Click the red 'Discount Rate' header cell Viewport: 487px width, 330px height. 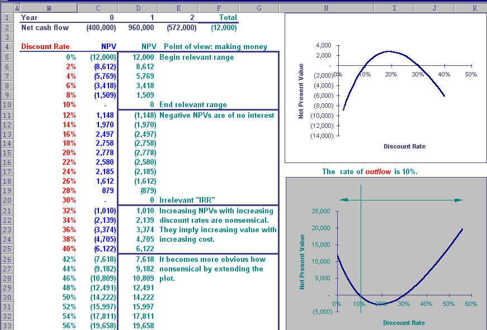pyautogui.click(x=45, y=47)
